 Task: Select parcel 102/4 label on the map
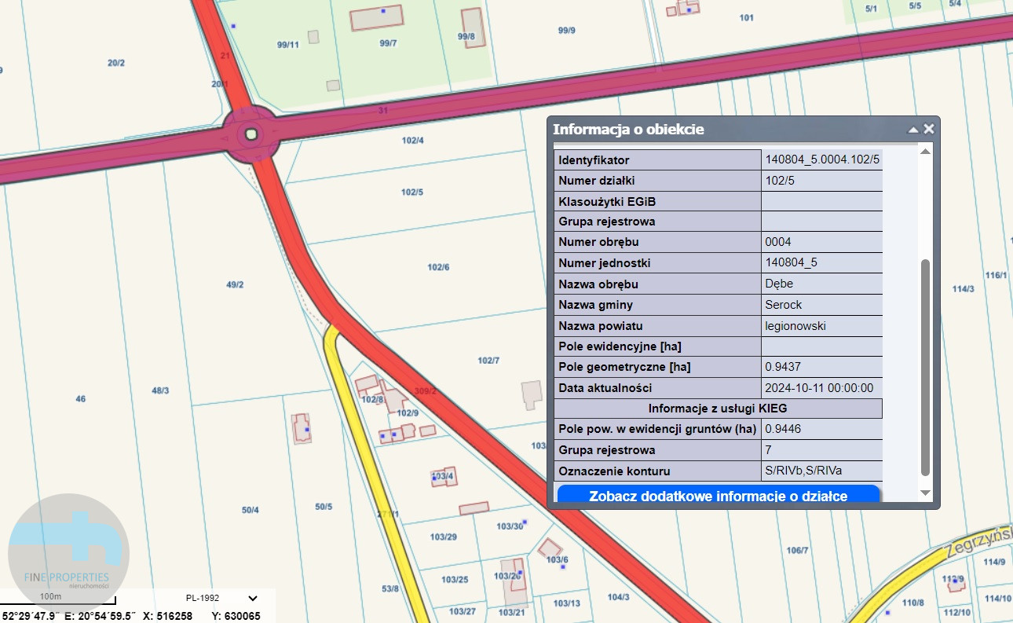click(412, 141)
